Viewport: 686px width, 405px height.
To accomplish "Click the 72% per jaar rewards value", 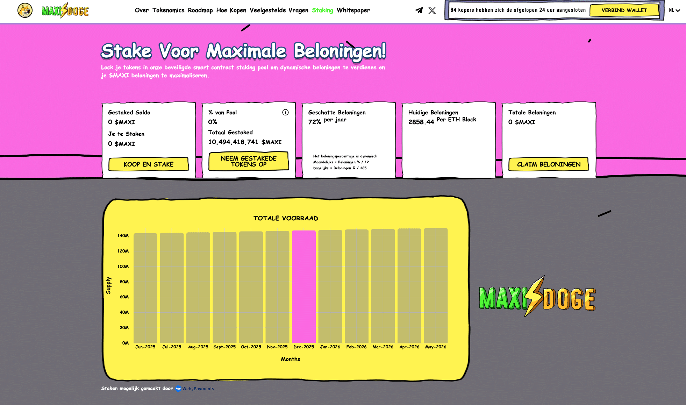I will (x=327, y=121).
